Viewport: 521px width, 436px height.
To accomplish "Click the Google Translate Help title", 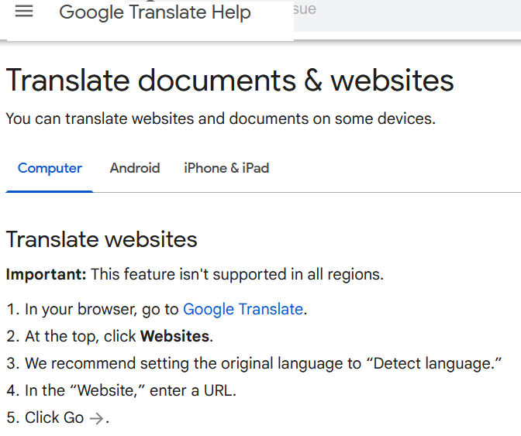I will pyautogui.click(x=155, y=13).
